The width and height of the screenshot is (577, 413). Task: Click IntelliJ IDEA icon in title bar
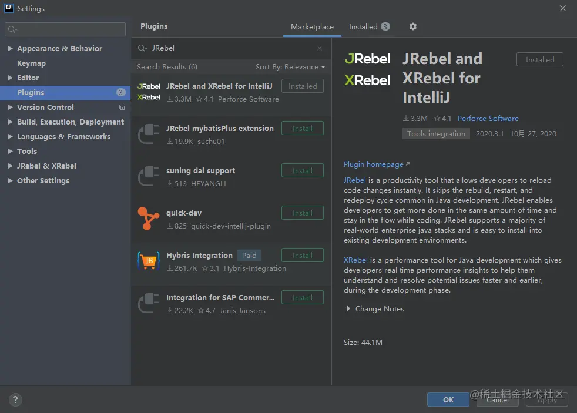pos(8,8)
